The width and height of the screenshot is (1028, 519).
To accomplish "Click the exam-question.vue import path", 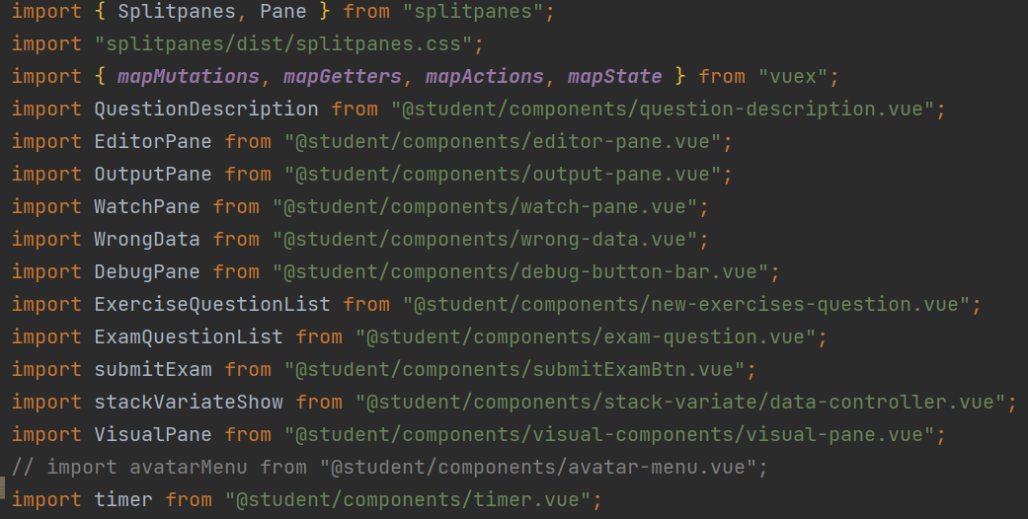I will tap(586, 336).
